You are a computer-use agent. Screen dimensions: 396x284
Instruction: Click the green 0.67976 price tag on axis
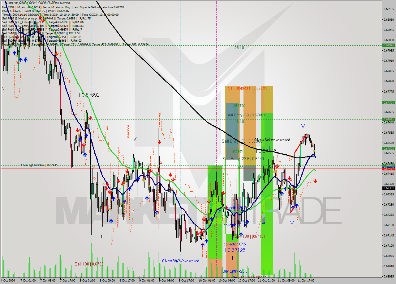coord(389,45)
